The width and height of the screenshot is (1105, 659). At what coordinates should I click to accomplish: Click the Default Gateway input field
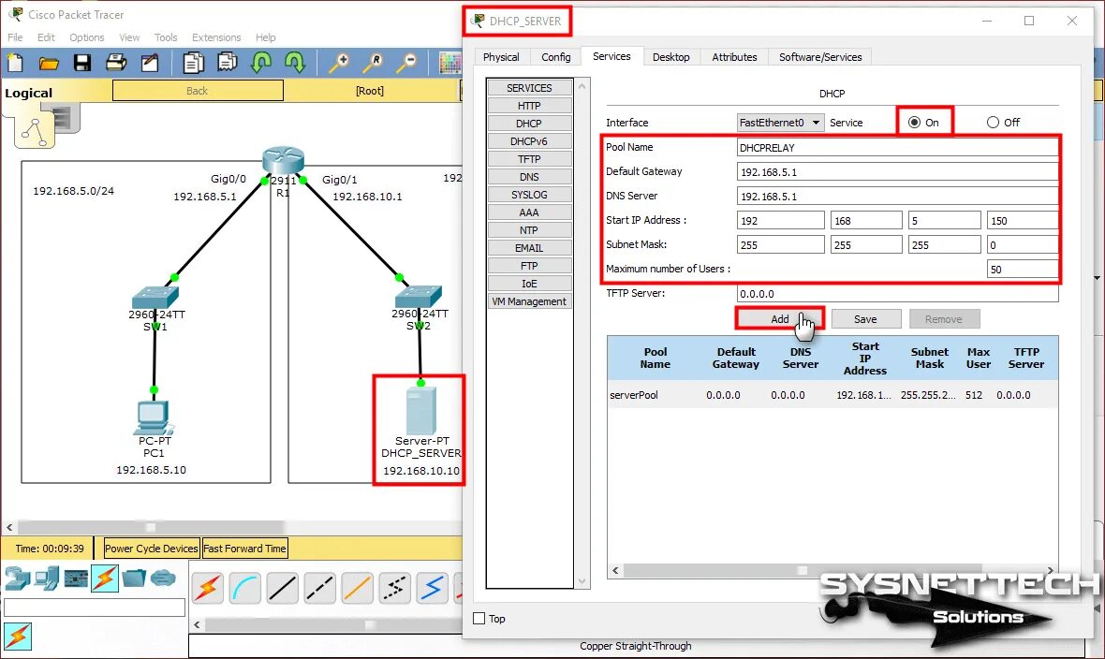tap(898, 172)
